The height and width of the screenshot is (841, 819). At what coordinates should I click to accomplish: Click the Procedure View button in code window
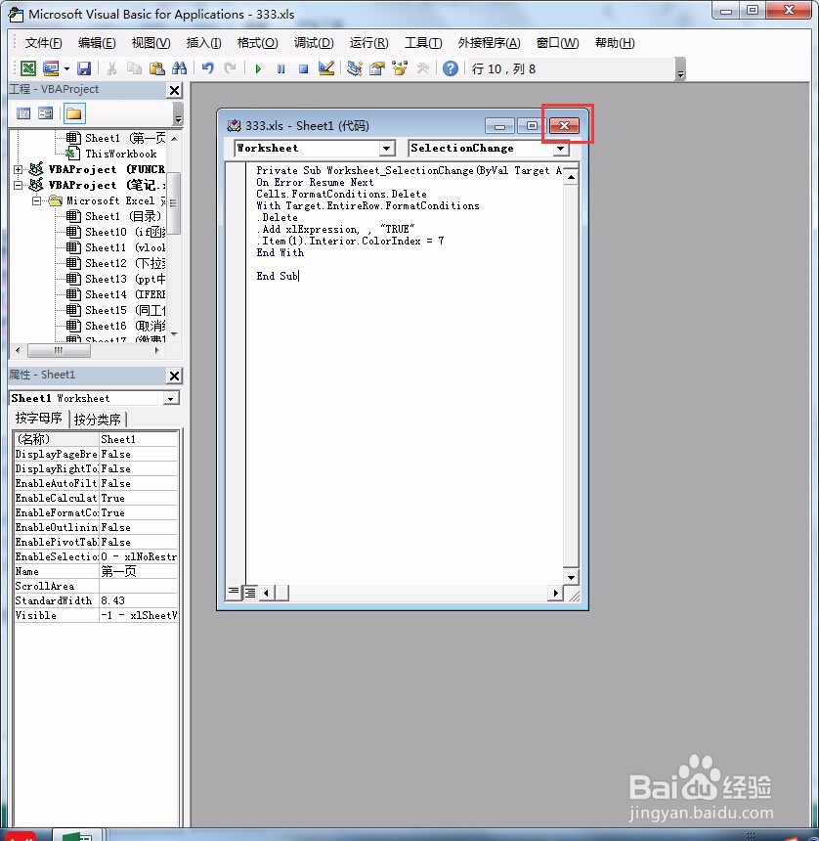234,593
